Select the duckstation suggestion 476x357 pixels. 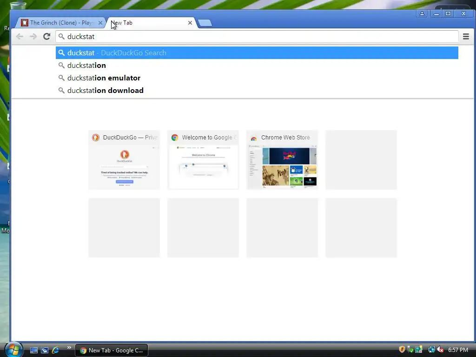click(257, 65)
